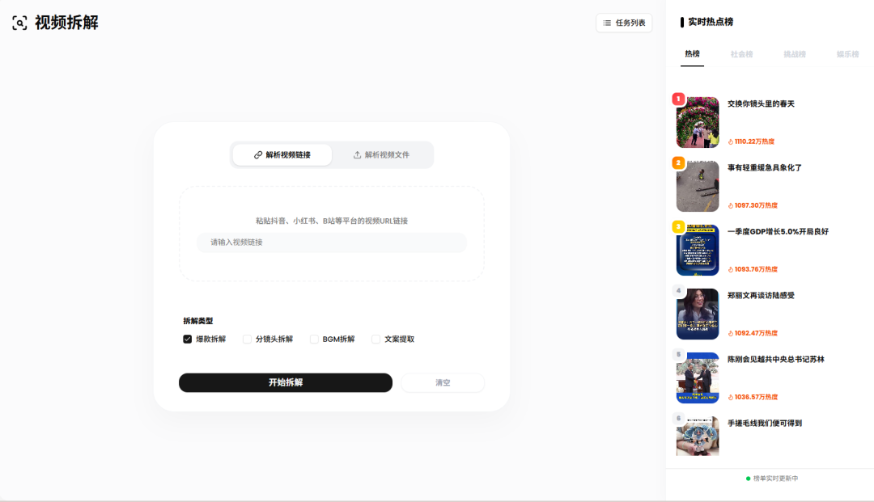Image resolution: width=874 pixels, height=502 pixels.
Task: Open thumbnail of 手搓毛线我们便可得到
Action: point(698,437)
